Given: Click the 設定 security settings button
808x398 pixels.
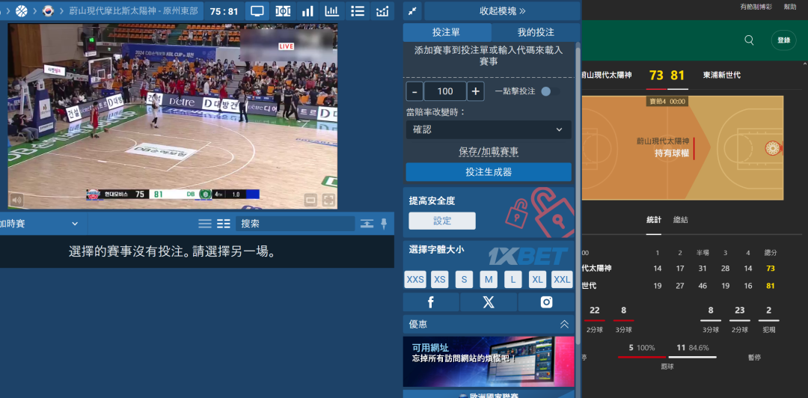Looking at the screenshot, I should click(442, 221).
